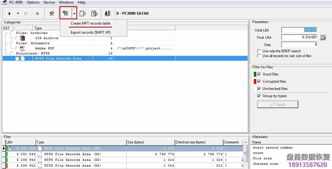Screen dimensions: 332x169
Task: Click Size cell '2 763 776' in LBA 6 291 536 row
Action: click(x=151, y=154)
